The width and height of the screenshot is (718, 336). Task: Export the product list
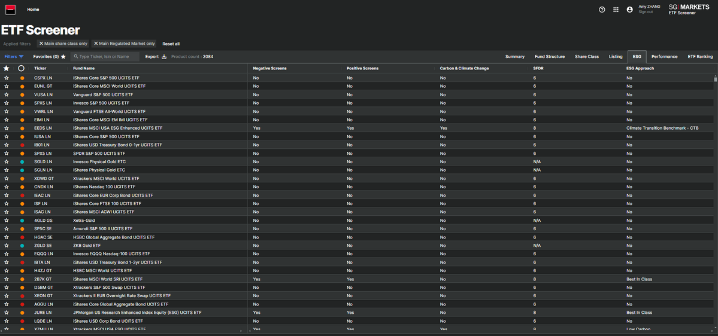(156, 57)
